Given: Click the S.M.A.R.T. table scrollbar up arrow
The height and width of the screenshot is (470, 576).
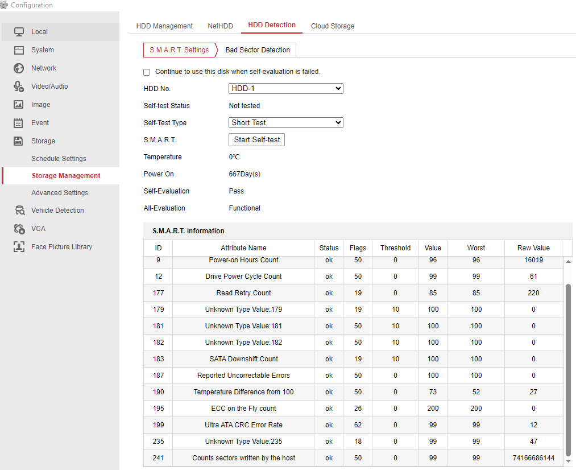Looking at the screenshot, I should pyautogui.click(x=567, y=261).
